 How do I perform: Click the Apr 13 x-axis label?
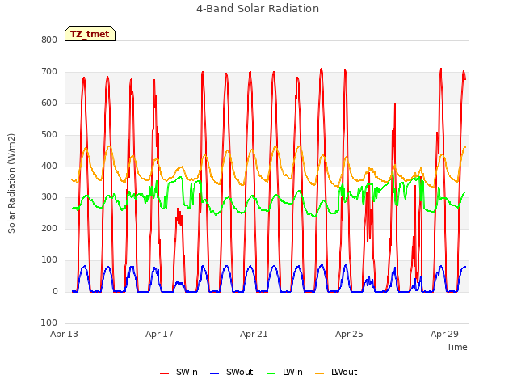tap(65, 334)
